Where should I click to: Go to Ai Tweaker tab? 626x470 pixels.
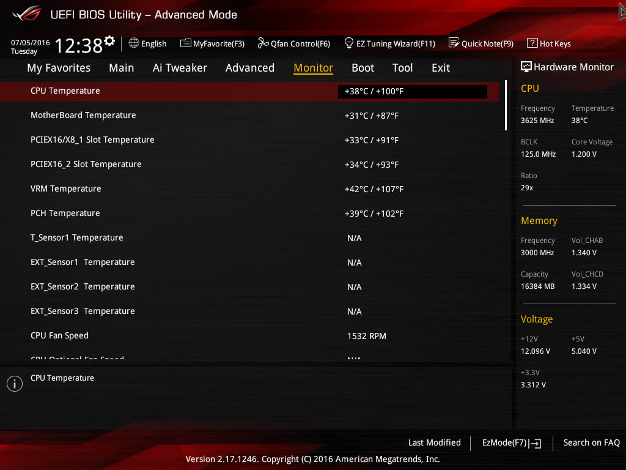click(180, 68)
